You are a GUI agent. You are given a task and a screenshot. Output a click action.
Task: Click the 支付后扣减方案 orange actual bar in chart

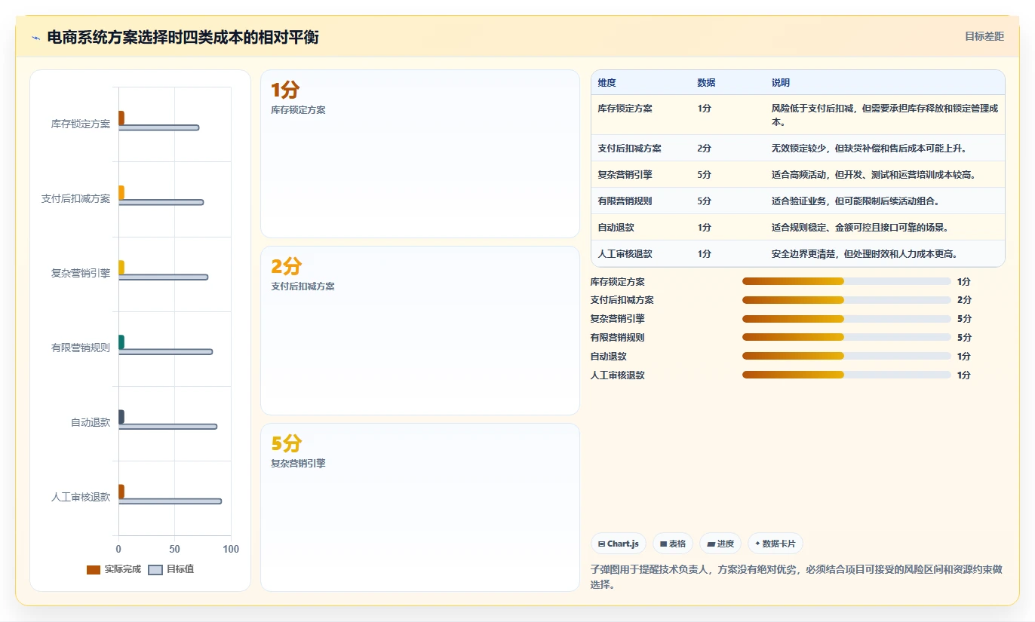coord(121,193)
